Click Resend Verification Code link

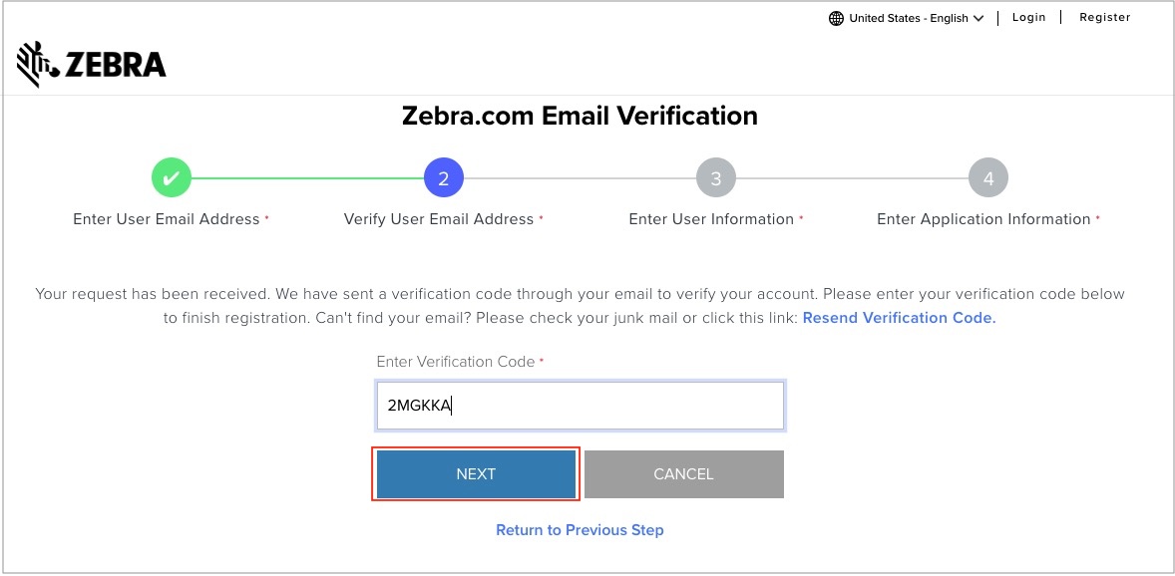899,318
